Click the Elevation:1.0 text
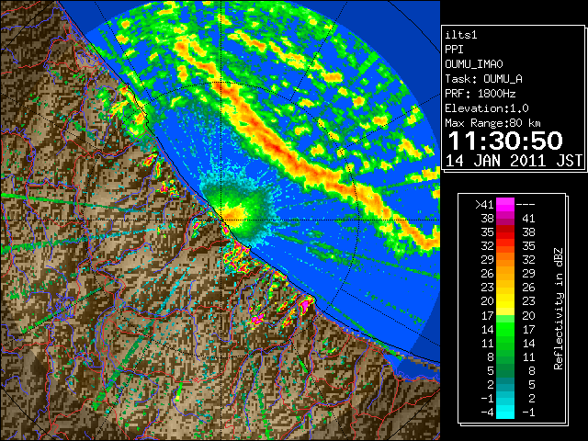This screenshot has width=588, height=441. pyautogui.click(x=487, y=108)
